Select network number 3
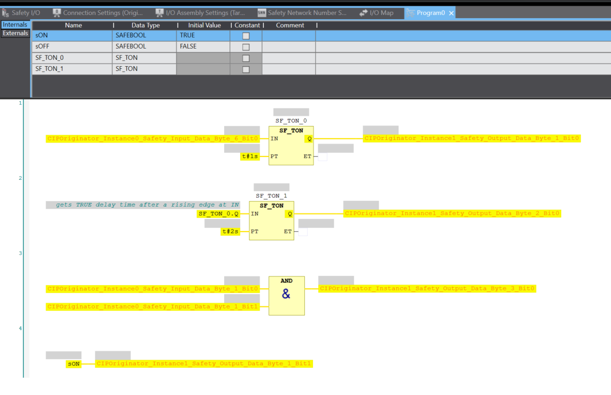 tap(20, 253)
